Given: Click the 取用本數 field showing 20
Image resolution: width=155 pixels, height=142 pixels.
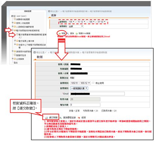Looking at the screenshot, I should (x=85, y=99).
